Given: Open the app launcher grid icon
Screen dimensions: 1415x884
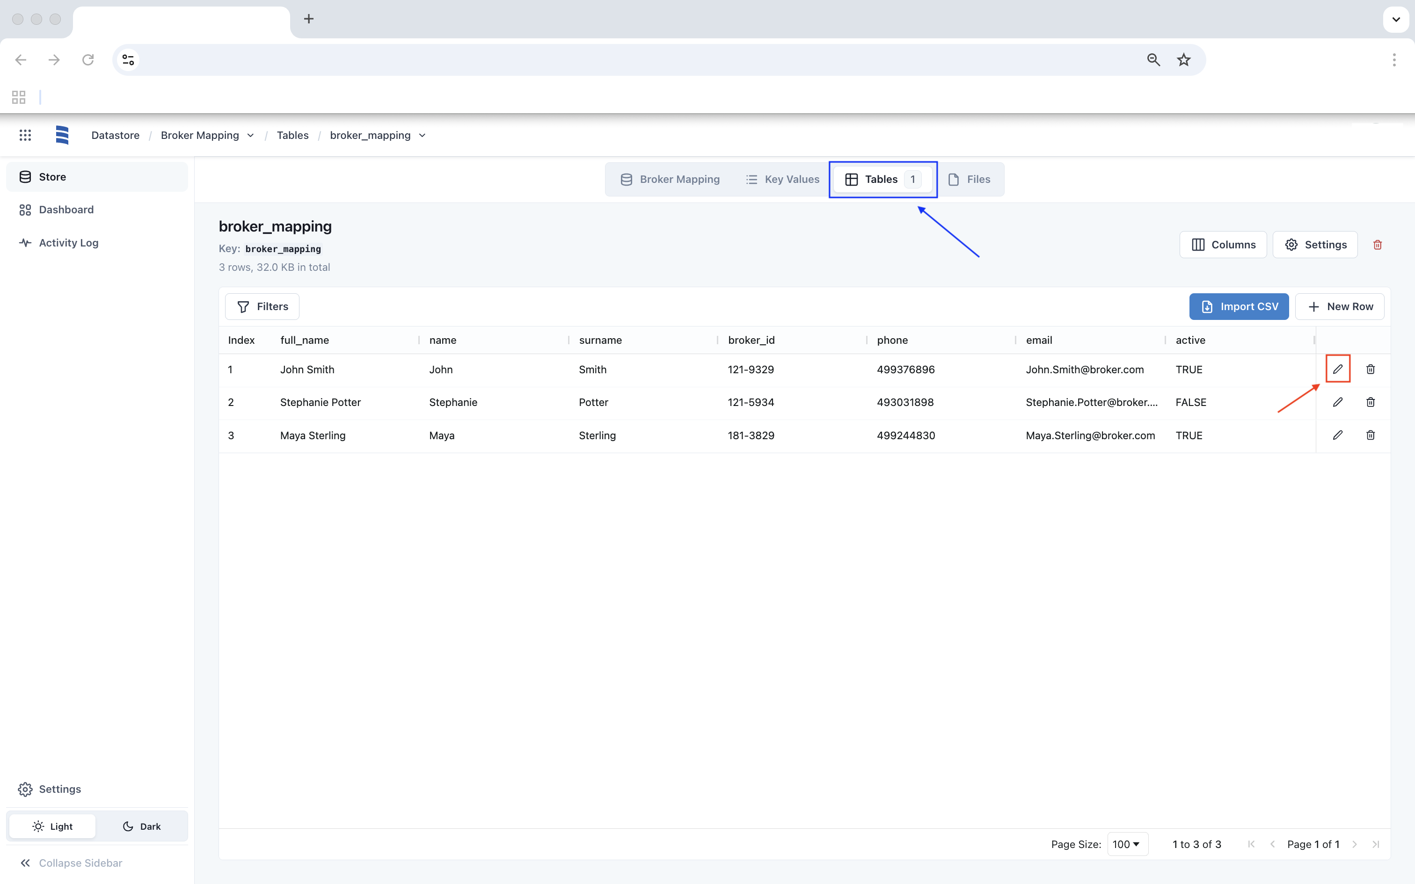Looking at the screenshot, I should pyautogui.click(x=24, y=135).
